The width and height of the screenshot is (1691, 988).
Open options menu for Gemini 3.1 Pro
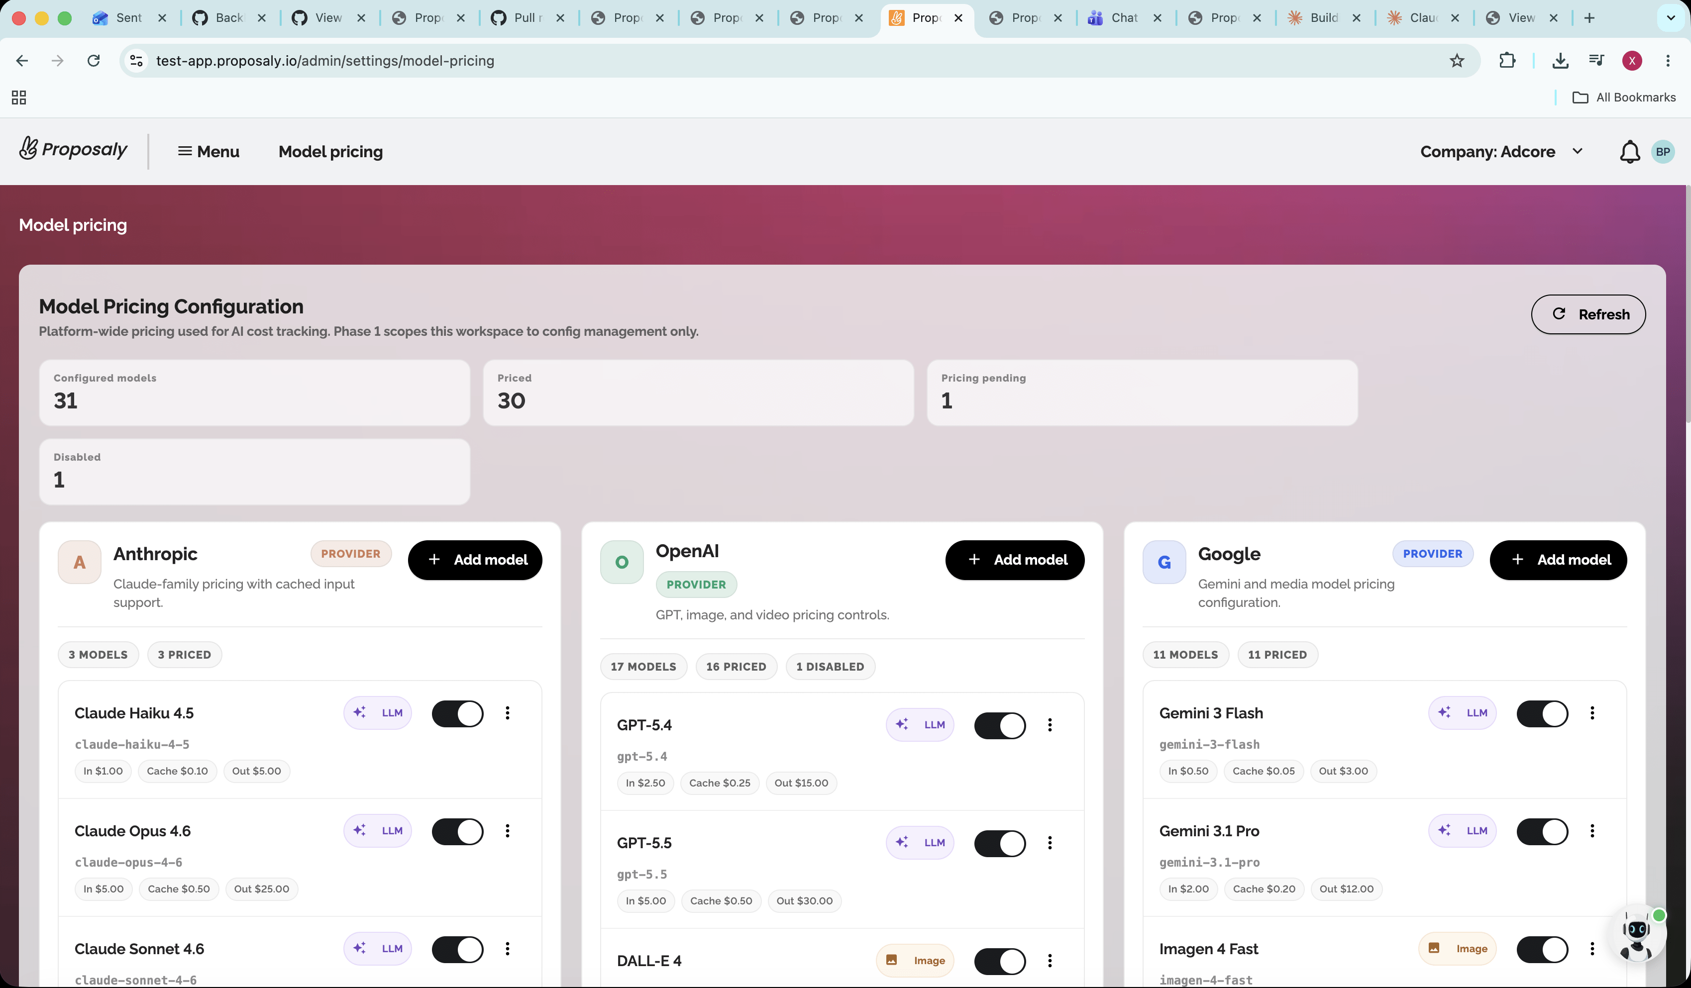tap(1592, 831)
